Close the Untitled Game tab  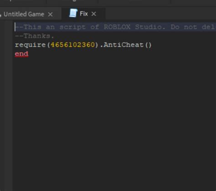tap(50, 15)
